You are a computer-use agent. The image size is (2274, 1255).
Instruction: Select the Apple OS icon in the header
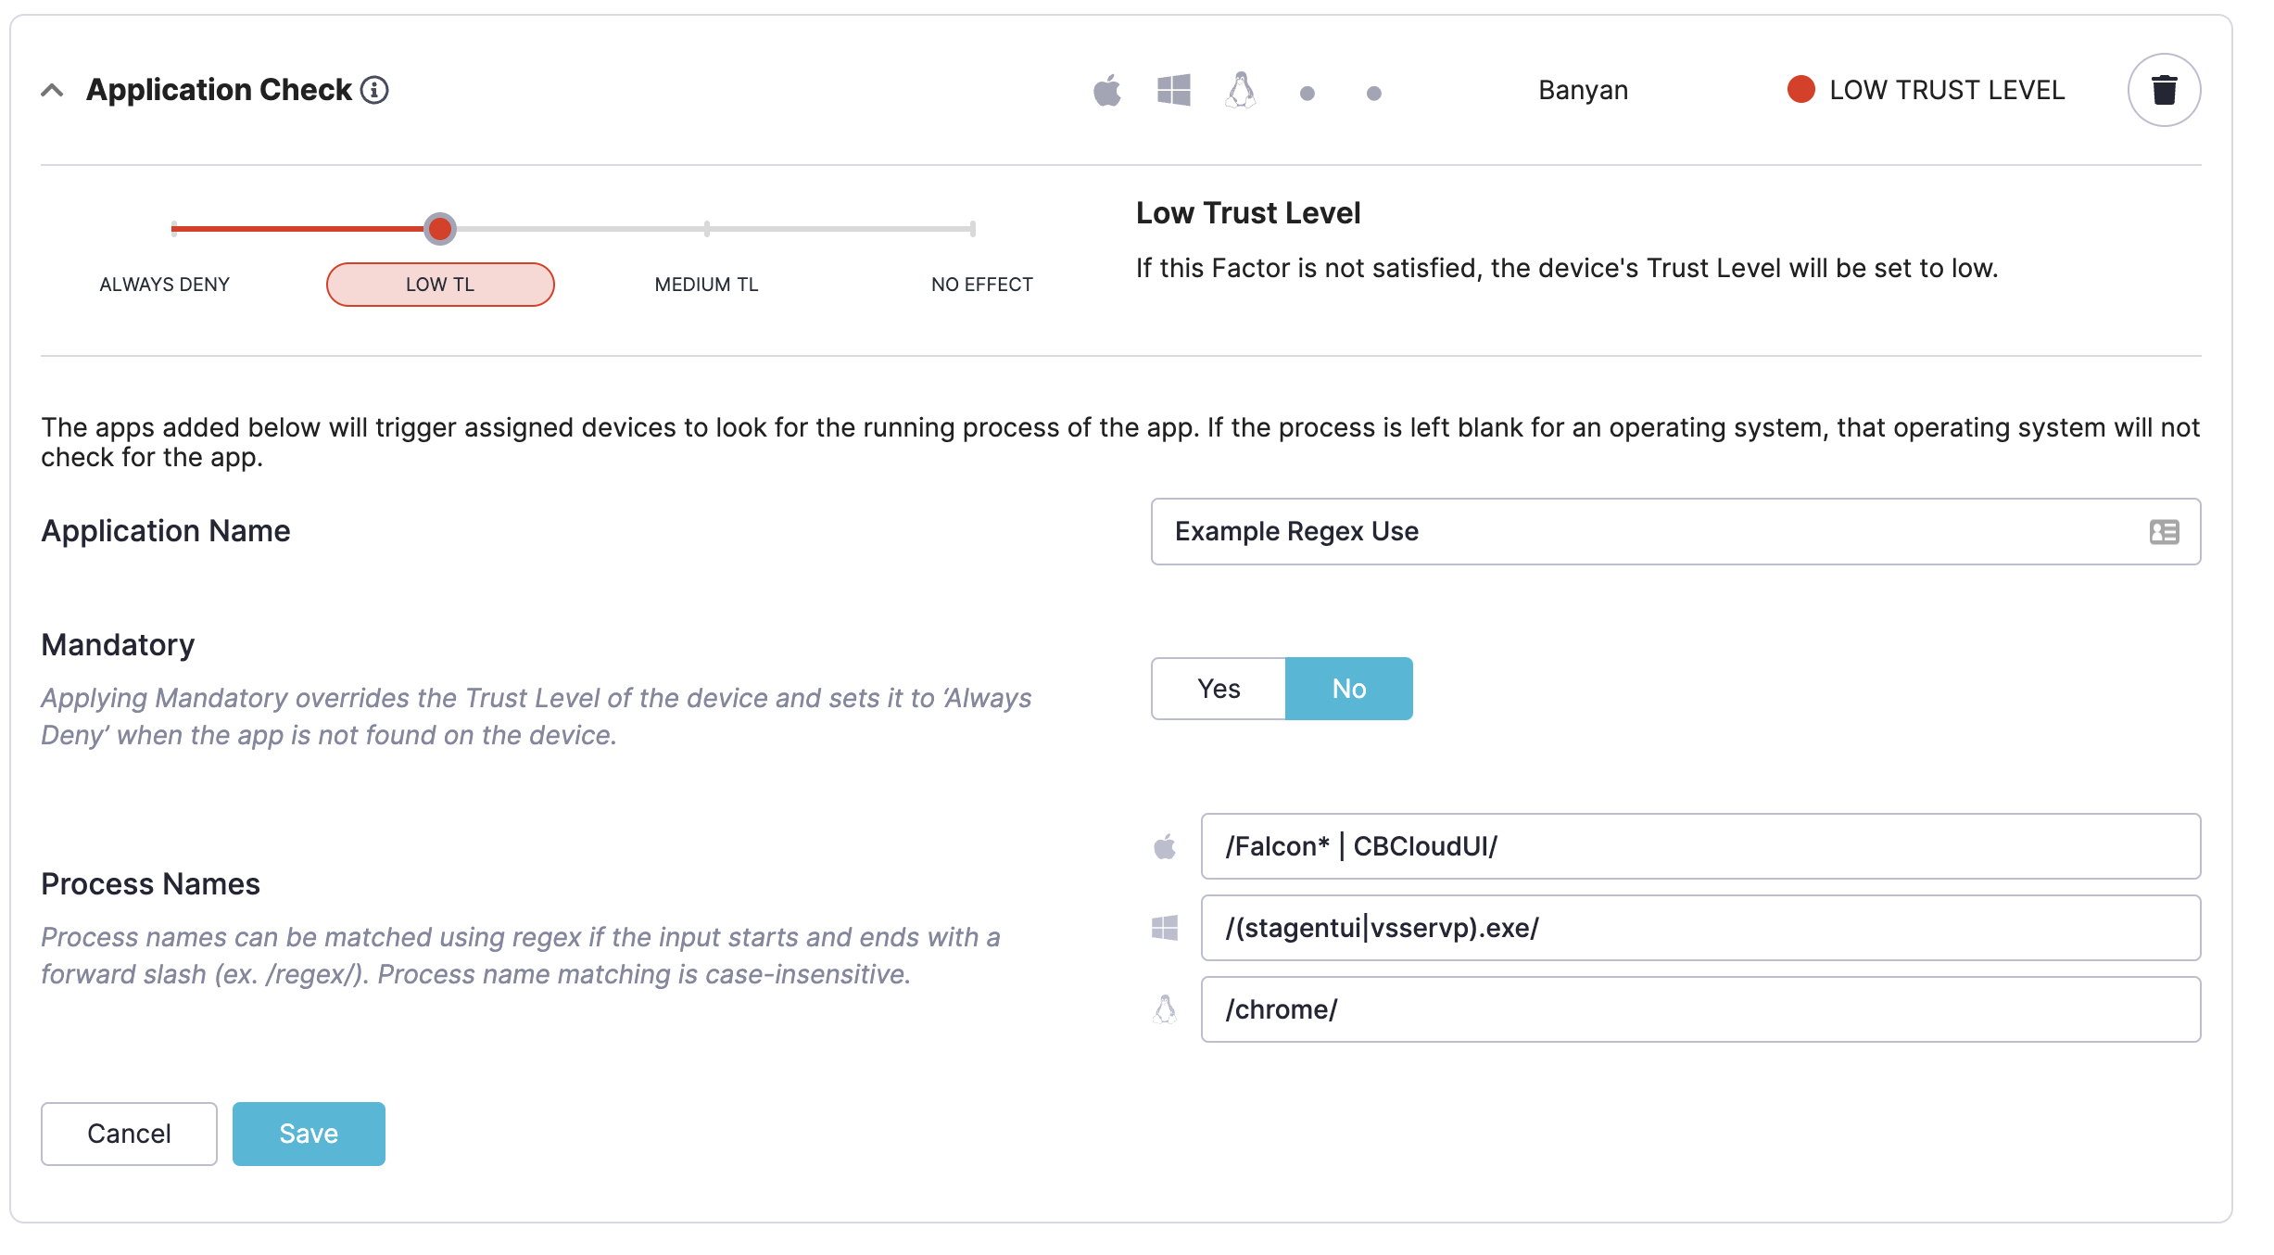[1108, 90]
